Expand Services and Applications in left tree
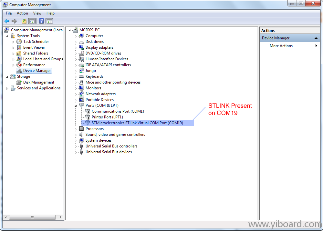This screenshot has width=323, height=231. coord(7,88)
